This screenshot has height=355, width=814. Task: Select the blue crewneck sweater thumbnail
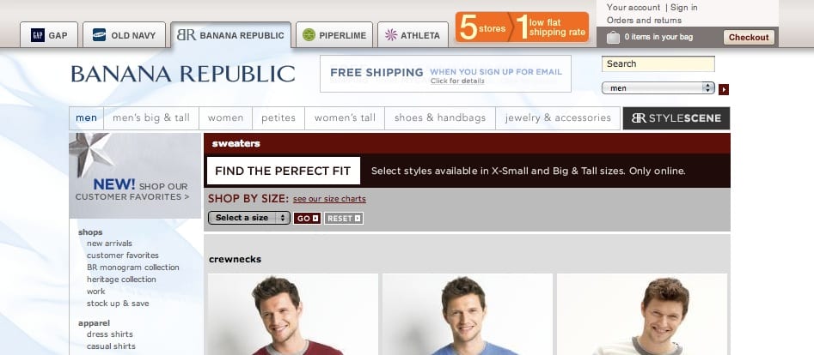click(x=468, y=314)
